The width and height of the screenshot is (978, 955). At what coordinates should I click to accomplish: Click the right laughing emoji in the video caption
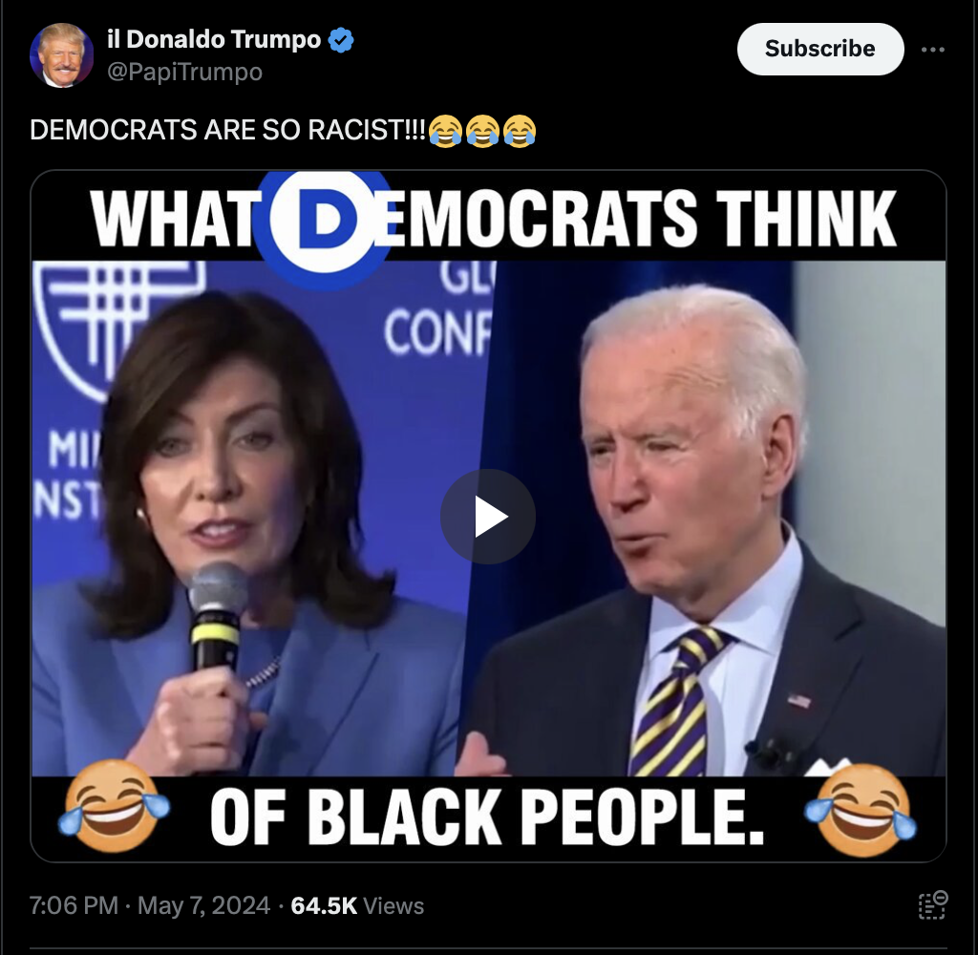tap(861, 810)
